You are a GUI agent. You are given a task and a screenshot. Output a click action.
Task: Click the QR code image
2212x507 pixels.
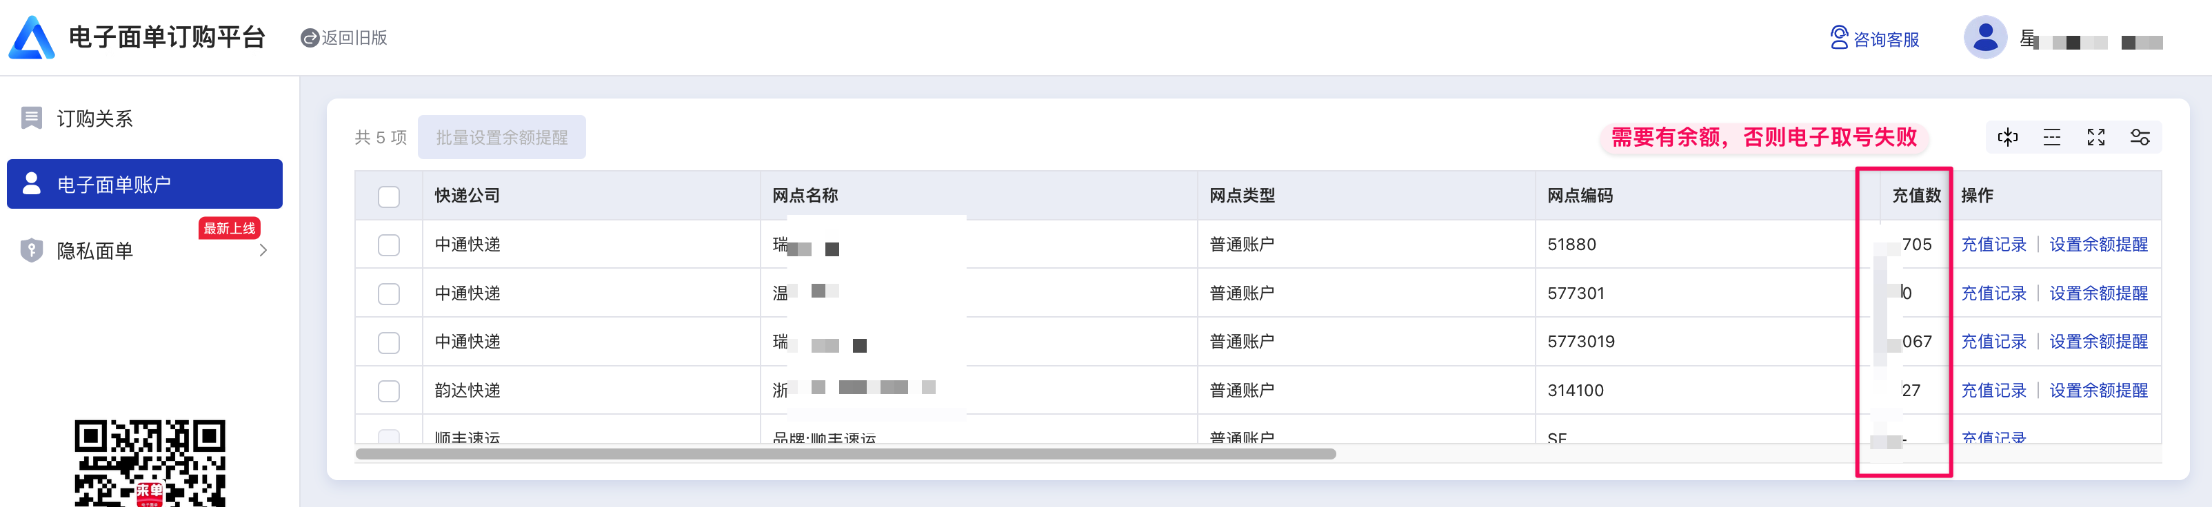pyautogui.click(x=150, y=463)
